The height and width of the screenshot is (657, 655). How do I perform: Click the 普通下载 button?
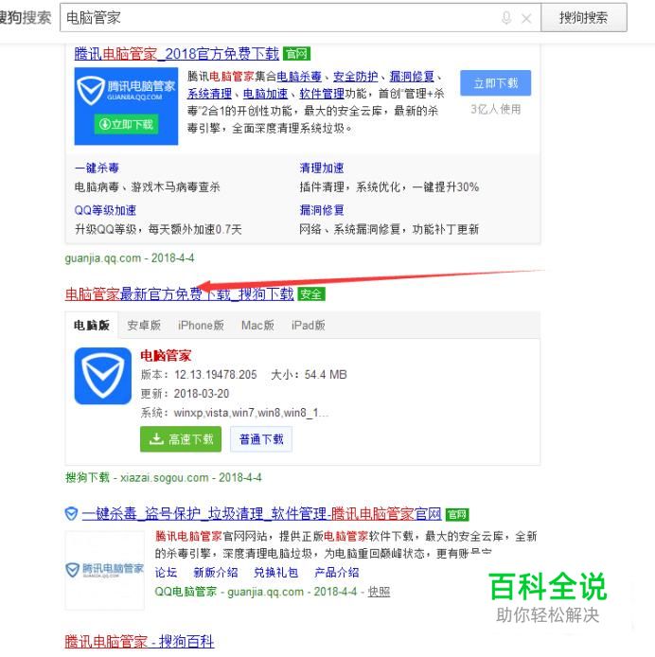coord(261,439)
